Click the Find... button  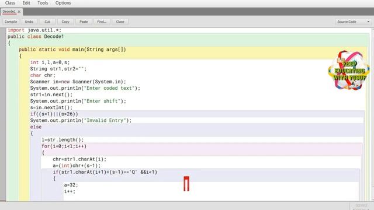click(x=102, y=22)
